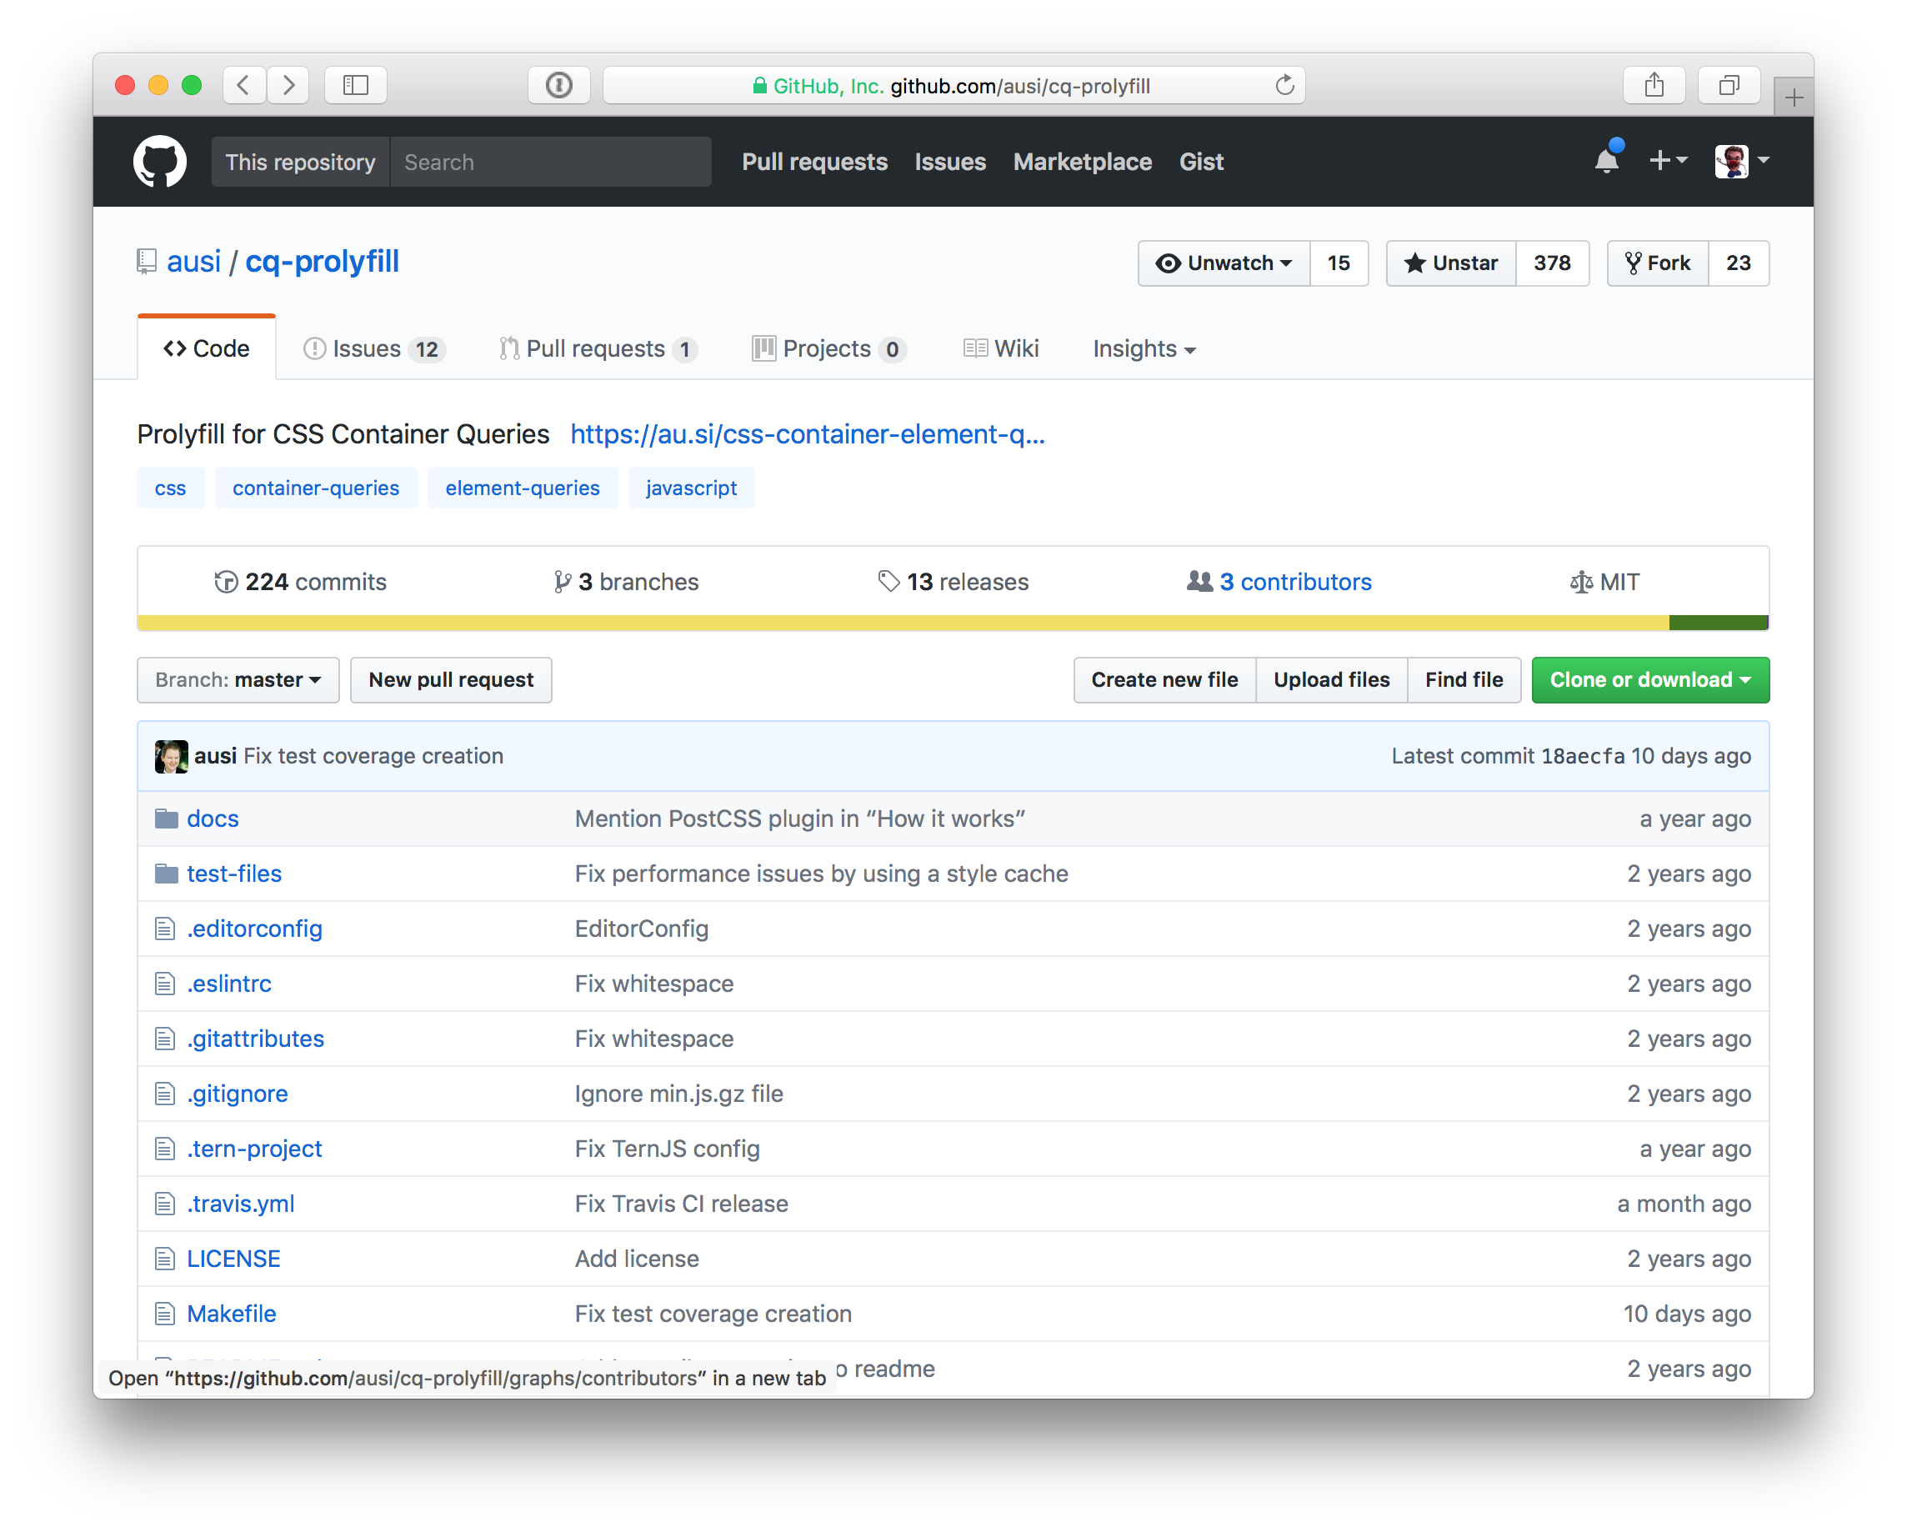Show all tabs overview button
This screenshot has width=1907, height=1532.
pyautogui.click(x=1729, y=85)
